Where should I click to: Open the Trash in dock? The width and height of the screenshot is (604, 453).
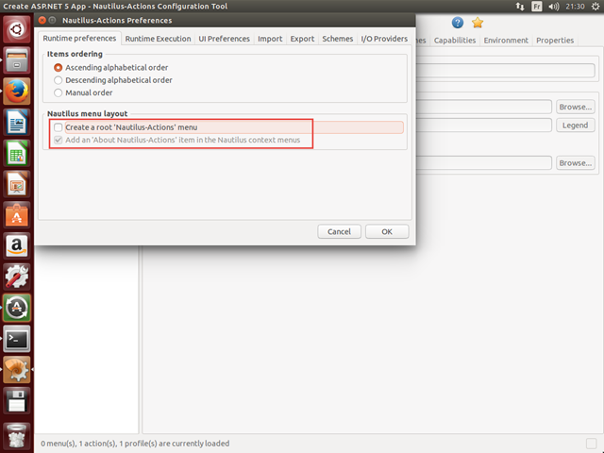[17, 436]
